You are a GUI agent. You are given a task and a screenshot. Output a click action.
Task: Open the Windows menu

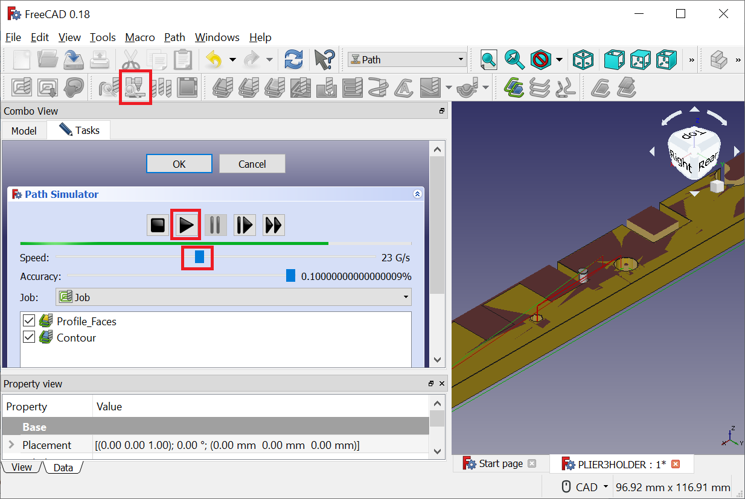point(217,37)
